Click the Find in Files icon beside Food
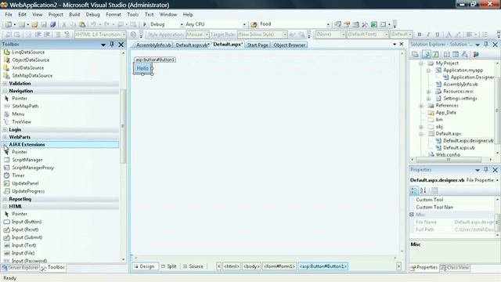Image resolution: width=501 pixels, height=282 pixels. [254, 24]
